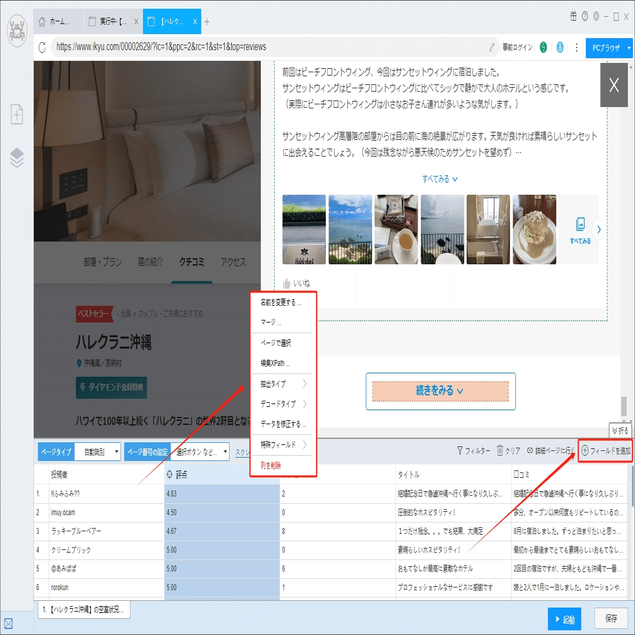The height and width of the screenshot is (635, 635).
Task: Expand the 抽出タイプ submenu
Action: [282, 383]
